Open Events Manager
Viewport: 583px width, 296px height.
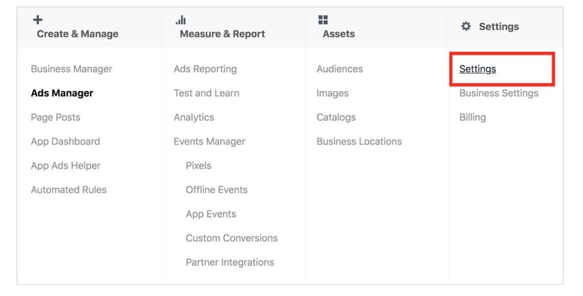(x=210, y=141)
